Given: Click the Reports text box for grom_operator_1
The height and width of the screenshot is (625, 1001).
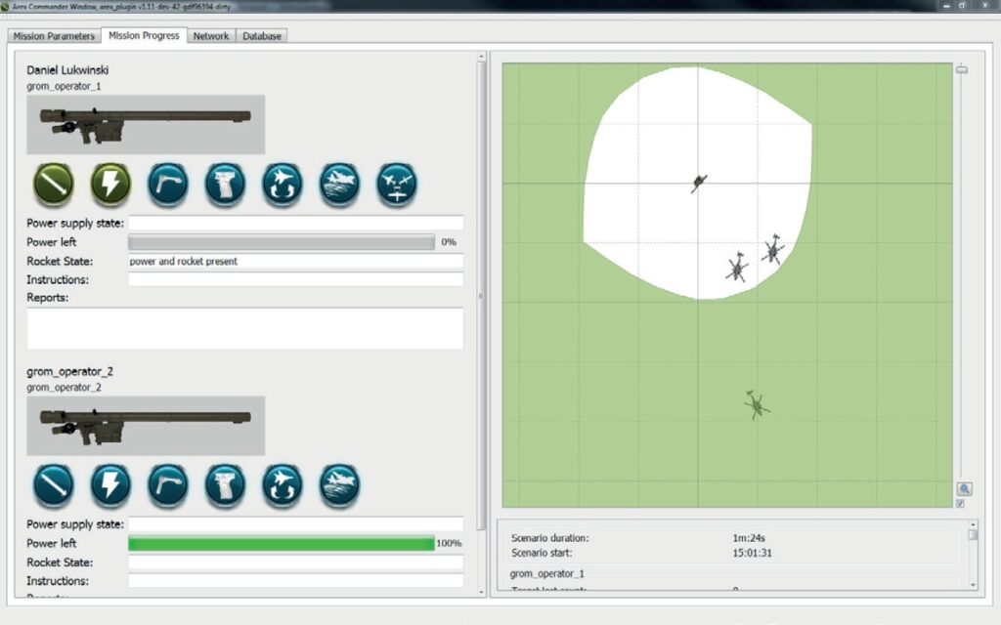Looking at the screenshot, I should coord(244,328).
